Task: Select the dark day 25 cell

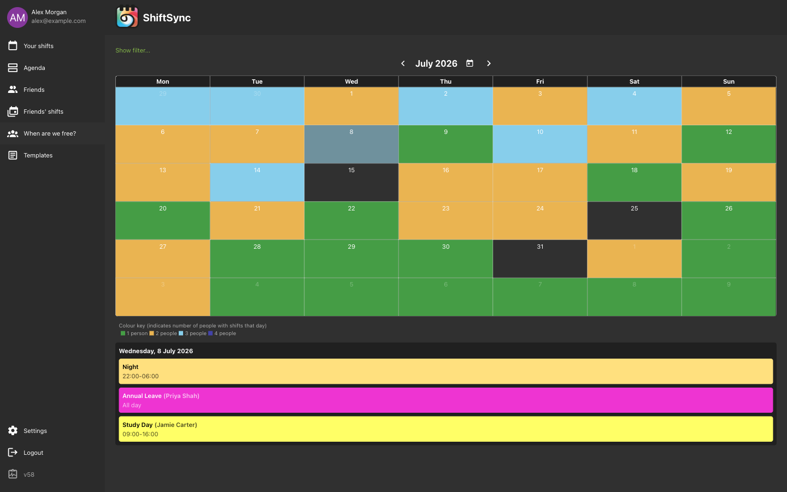Action: pyautogui.click(x=634, y=221)
